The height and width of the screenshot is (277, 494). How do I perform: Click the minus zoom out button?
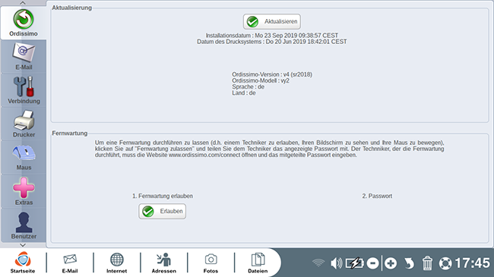[372, 263]
